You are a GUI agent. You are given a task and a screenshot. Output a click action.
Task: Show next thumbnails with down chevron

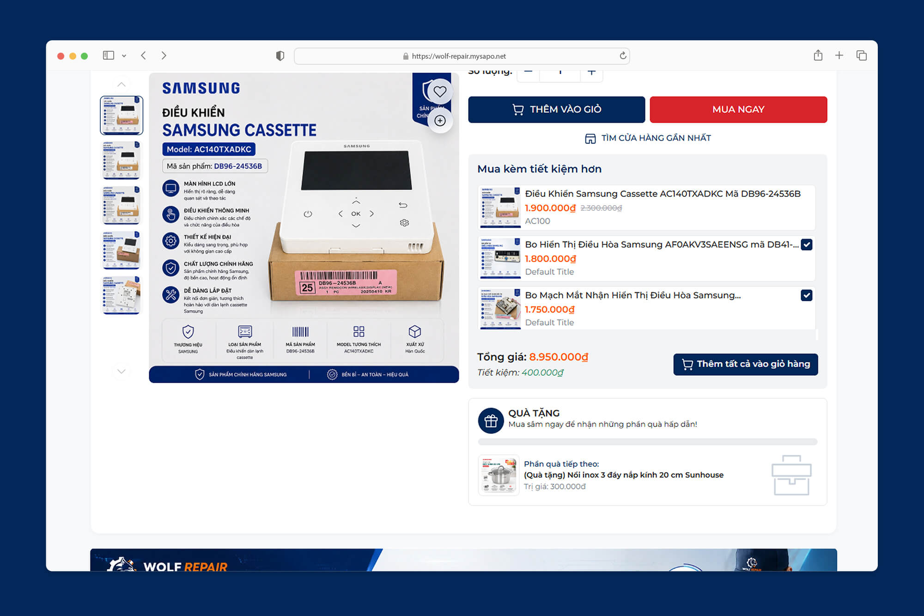tap(122, 372)
